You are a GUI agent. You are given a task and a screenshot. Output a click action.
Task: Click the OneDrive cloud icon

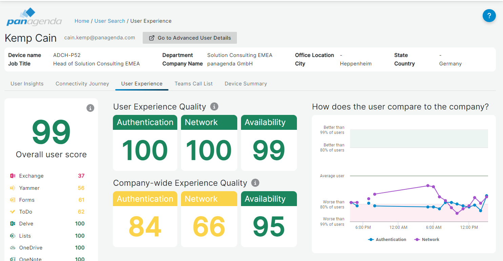click(13, 248)
